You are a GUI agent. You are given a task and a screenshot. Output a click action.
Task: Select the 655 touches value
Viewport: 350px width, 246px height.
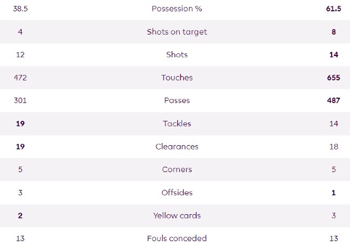(333, 78)
